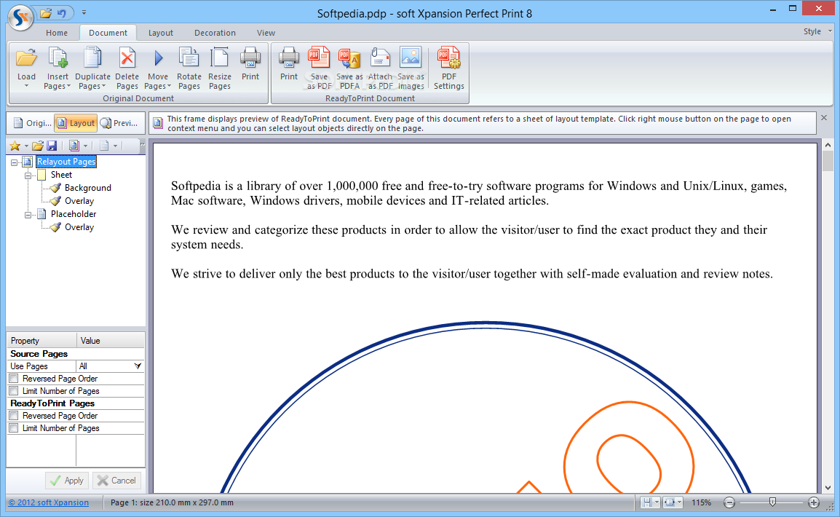Image resolution: width=840 pixels, height=517 pixels.
Task: Click the star favorites icon in layout toolbar
Action: (x=15, y=146)
